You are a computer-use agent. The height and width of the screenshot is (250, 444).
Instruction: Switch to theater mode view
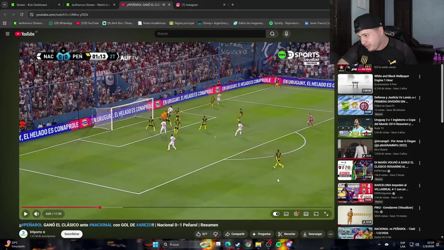(x=306, y=214)
